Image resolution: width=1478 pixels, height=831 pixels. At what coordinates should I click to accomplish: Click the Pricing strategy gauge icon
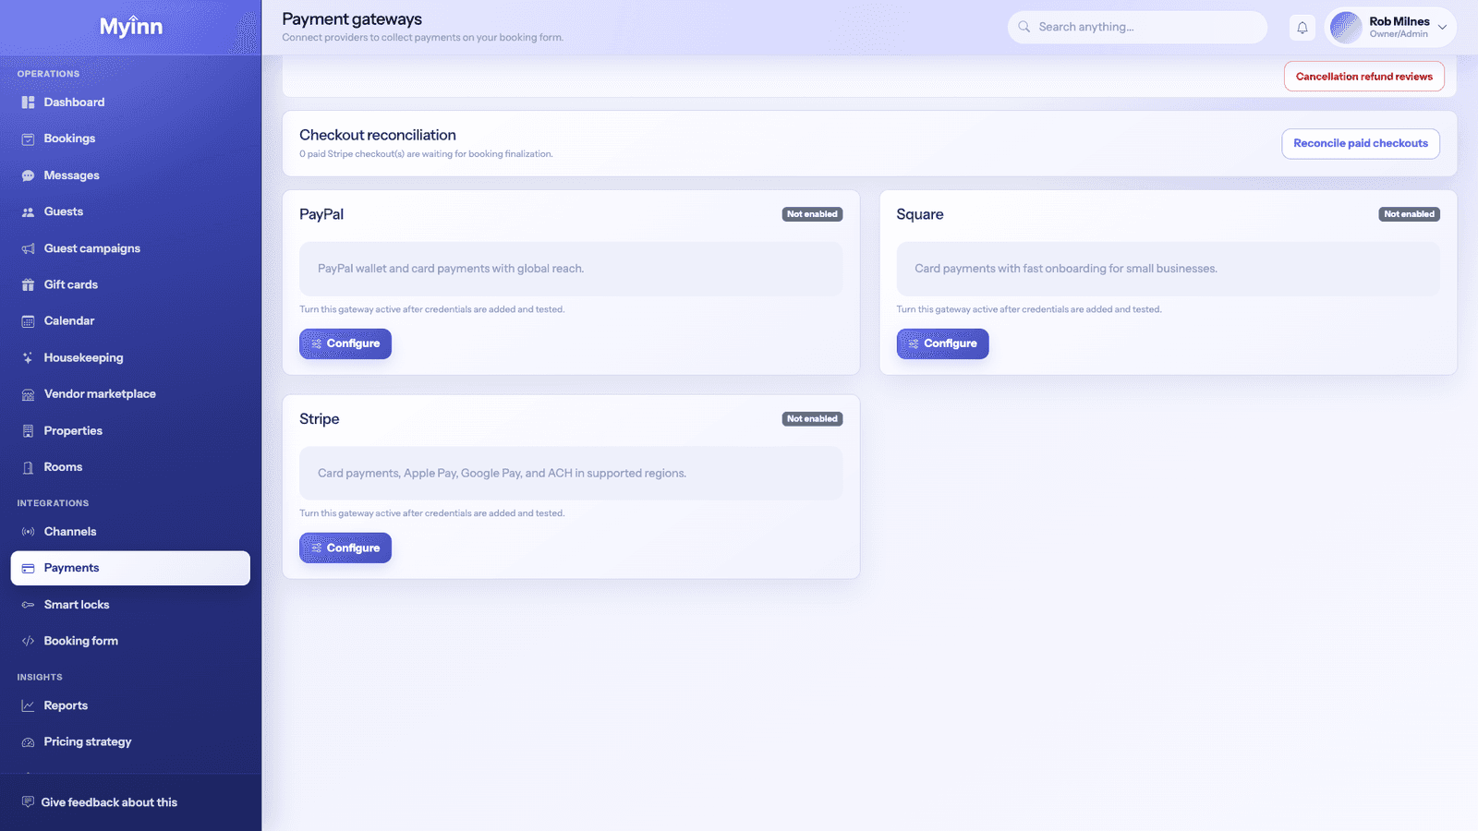tap(28, 741)
